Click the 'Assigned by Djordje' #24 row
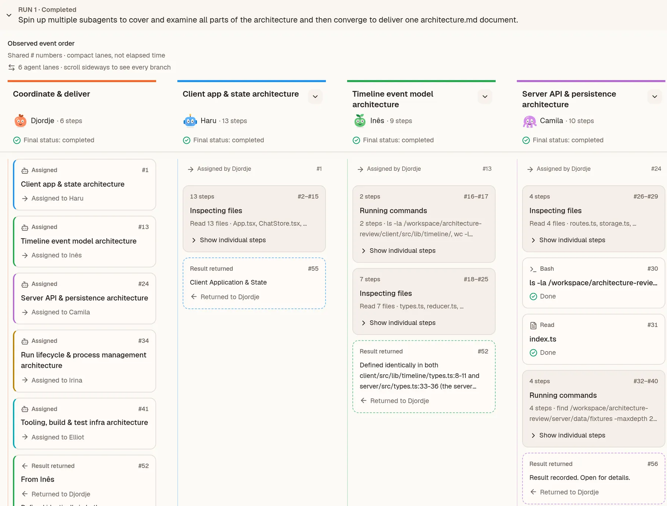Viewport: 667px width, 506px height. pyautogui.click(x=594, y=169)
